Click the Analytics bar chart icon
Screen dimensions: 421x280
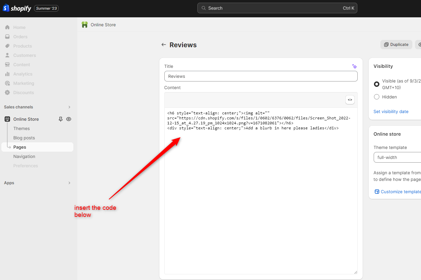7,74
